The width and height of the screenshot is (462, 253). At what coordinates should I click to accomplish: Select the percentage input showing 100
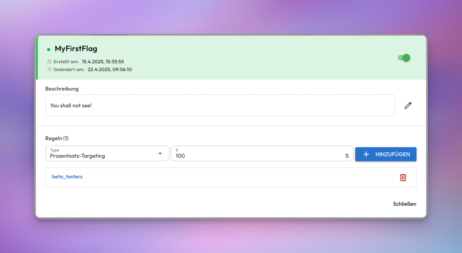[234, 156]
